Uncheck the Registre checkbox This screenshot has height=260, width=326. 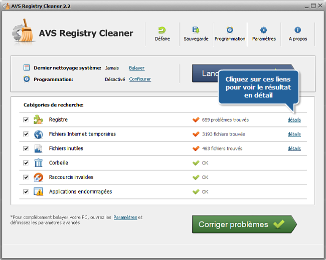point(26,120)
